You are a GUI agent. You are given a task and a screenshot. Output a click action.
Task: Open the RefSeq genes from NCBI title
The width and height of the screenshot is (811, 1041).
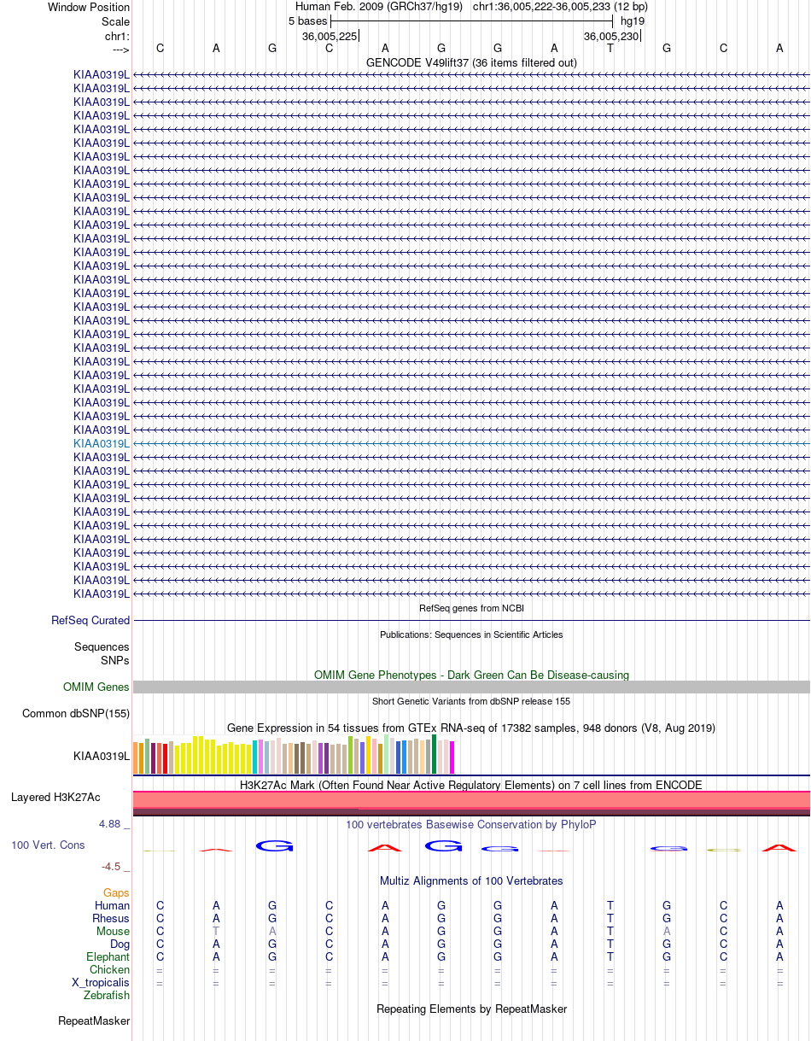point(471,608)
